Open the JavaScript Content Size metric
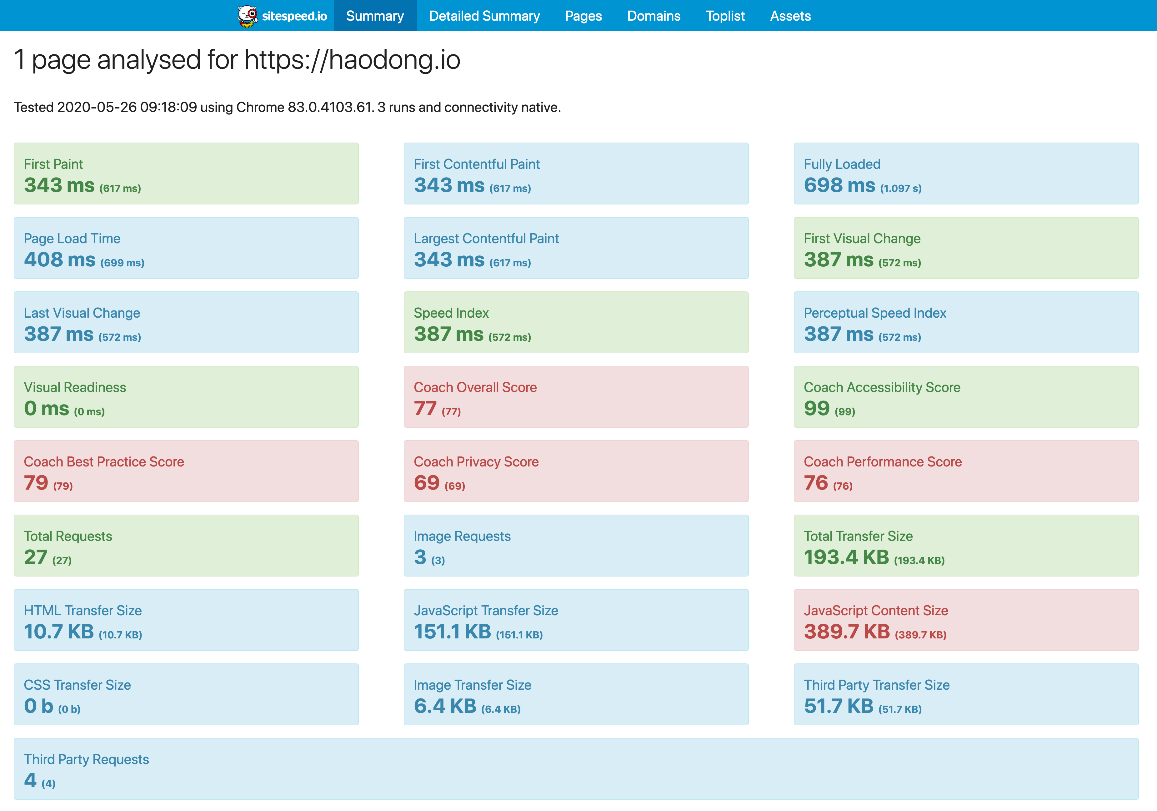The height and width of the screenshot is (811, 1157). [875, 610]
